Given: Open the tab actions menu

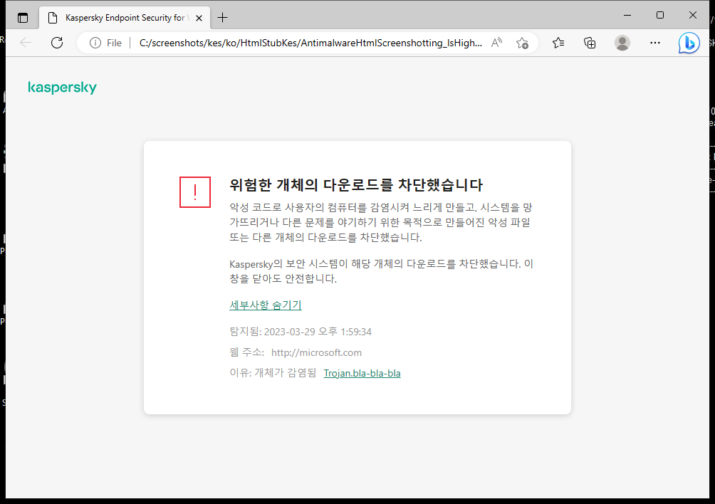Looking at the screenshot, I should click(22, 17).
